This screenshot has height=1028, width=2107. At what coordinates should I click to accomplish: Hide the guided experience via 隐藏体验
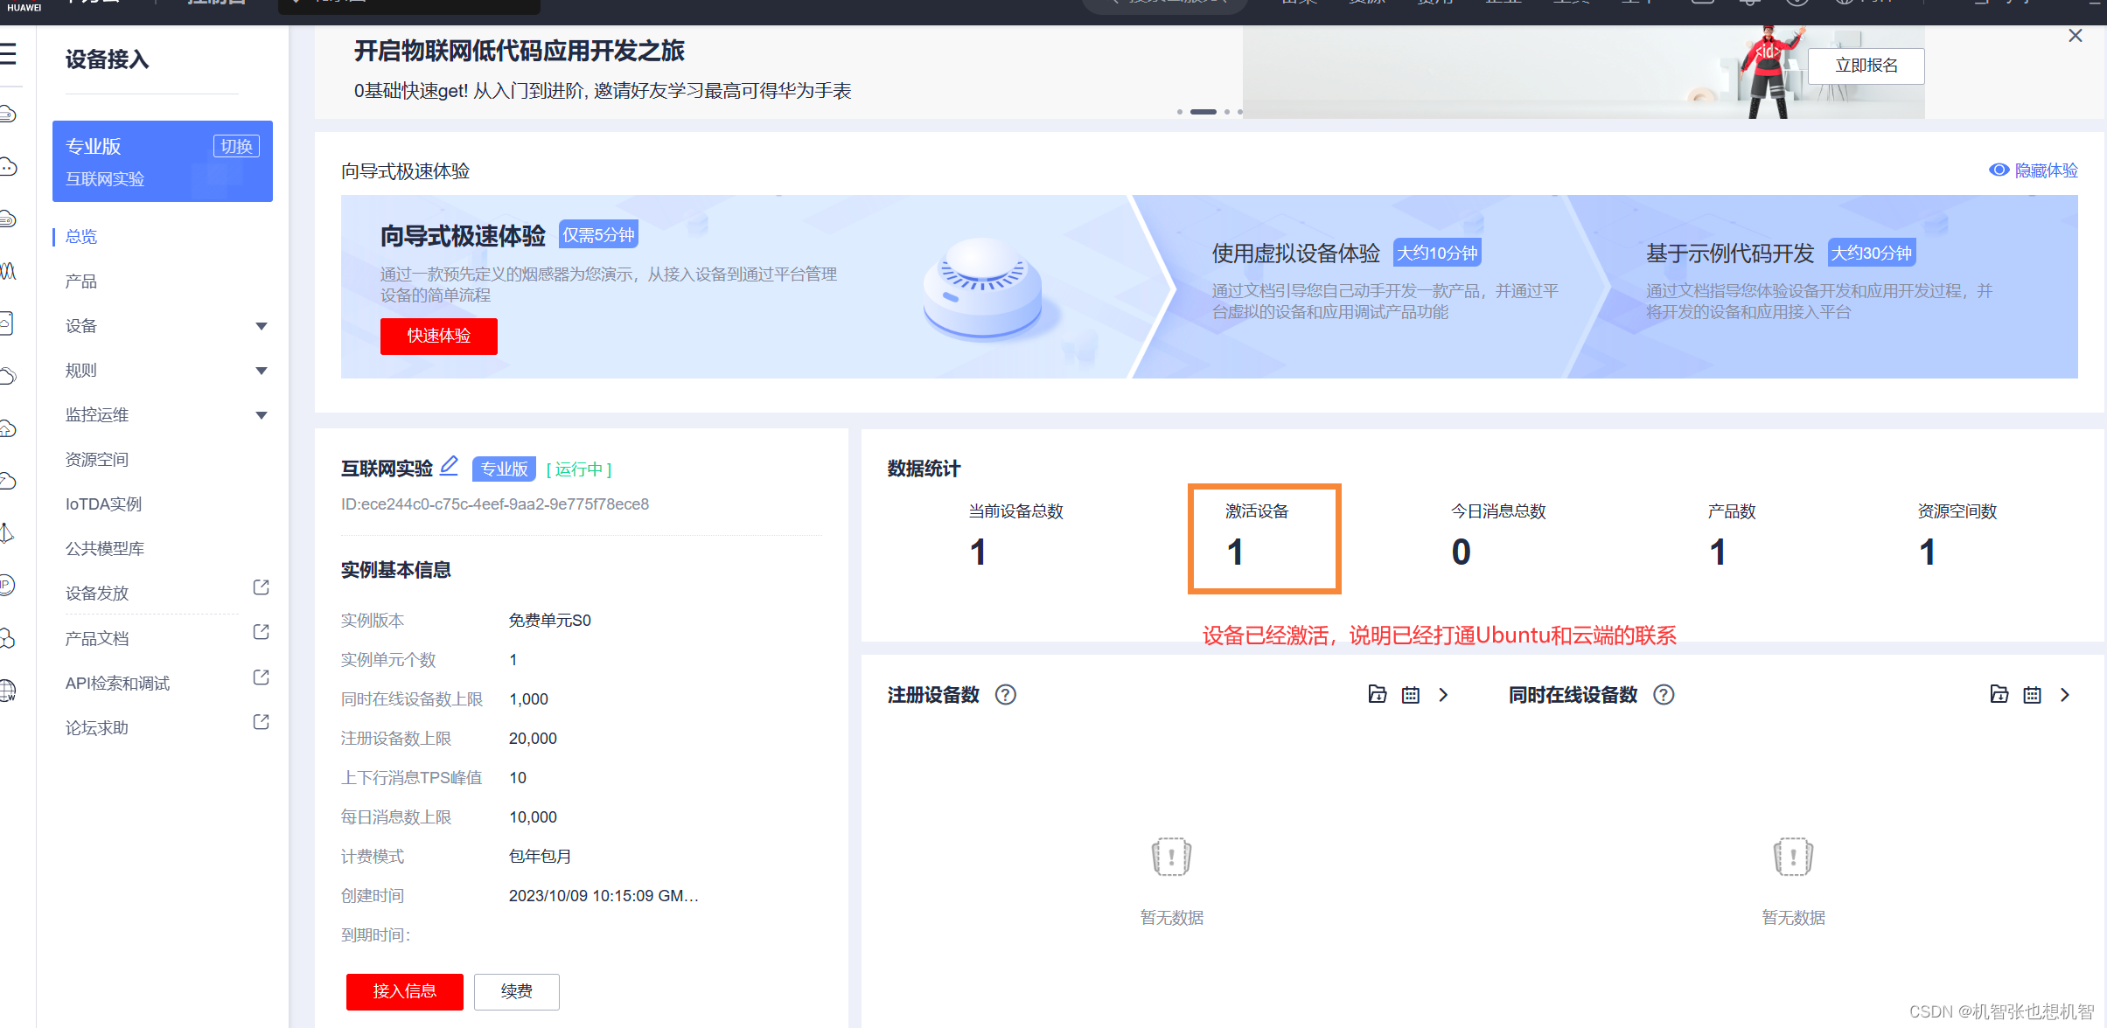(x=2034, y=170)
